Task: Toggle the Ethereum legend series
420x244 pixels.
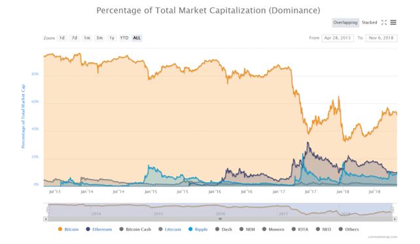Action: (x=99, y=229)
